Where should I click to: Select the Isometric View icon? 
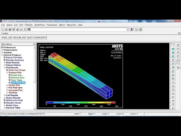click(173, 49)
